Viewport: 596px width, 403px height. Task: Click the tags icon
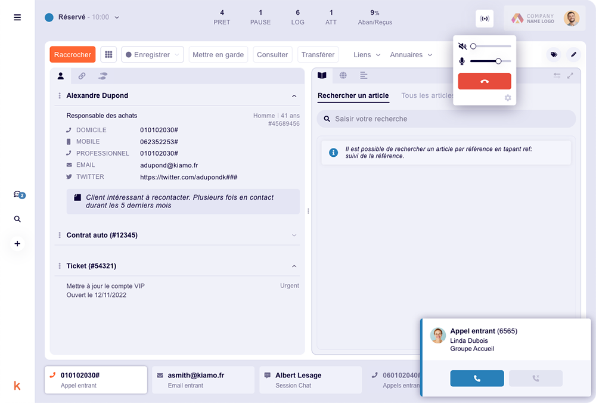pyautogui.click(x=554, y=54)
